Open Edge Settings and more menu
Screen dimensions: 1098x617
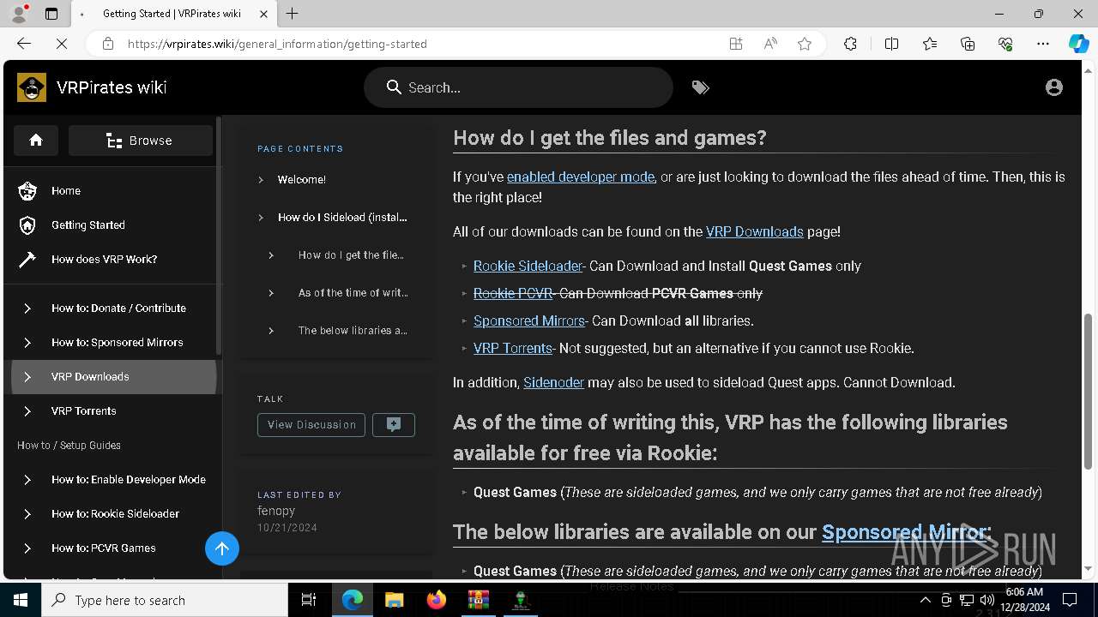1043,44
